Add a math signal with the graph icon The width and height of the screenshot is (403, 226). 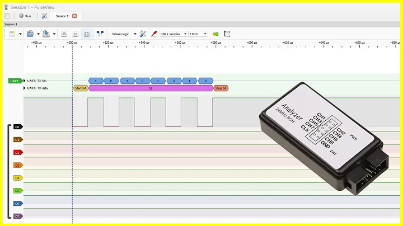(227, 34)
